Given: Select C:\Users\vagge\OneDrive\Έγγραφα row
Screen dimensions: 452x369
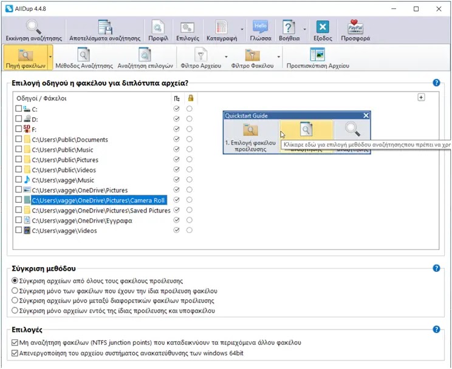Looking at the screenshot, I should coord(82,221).
